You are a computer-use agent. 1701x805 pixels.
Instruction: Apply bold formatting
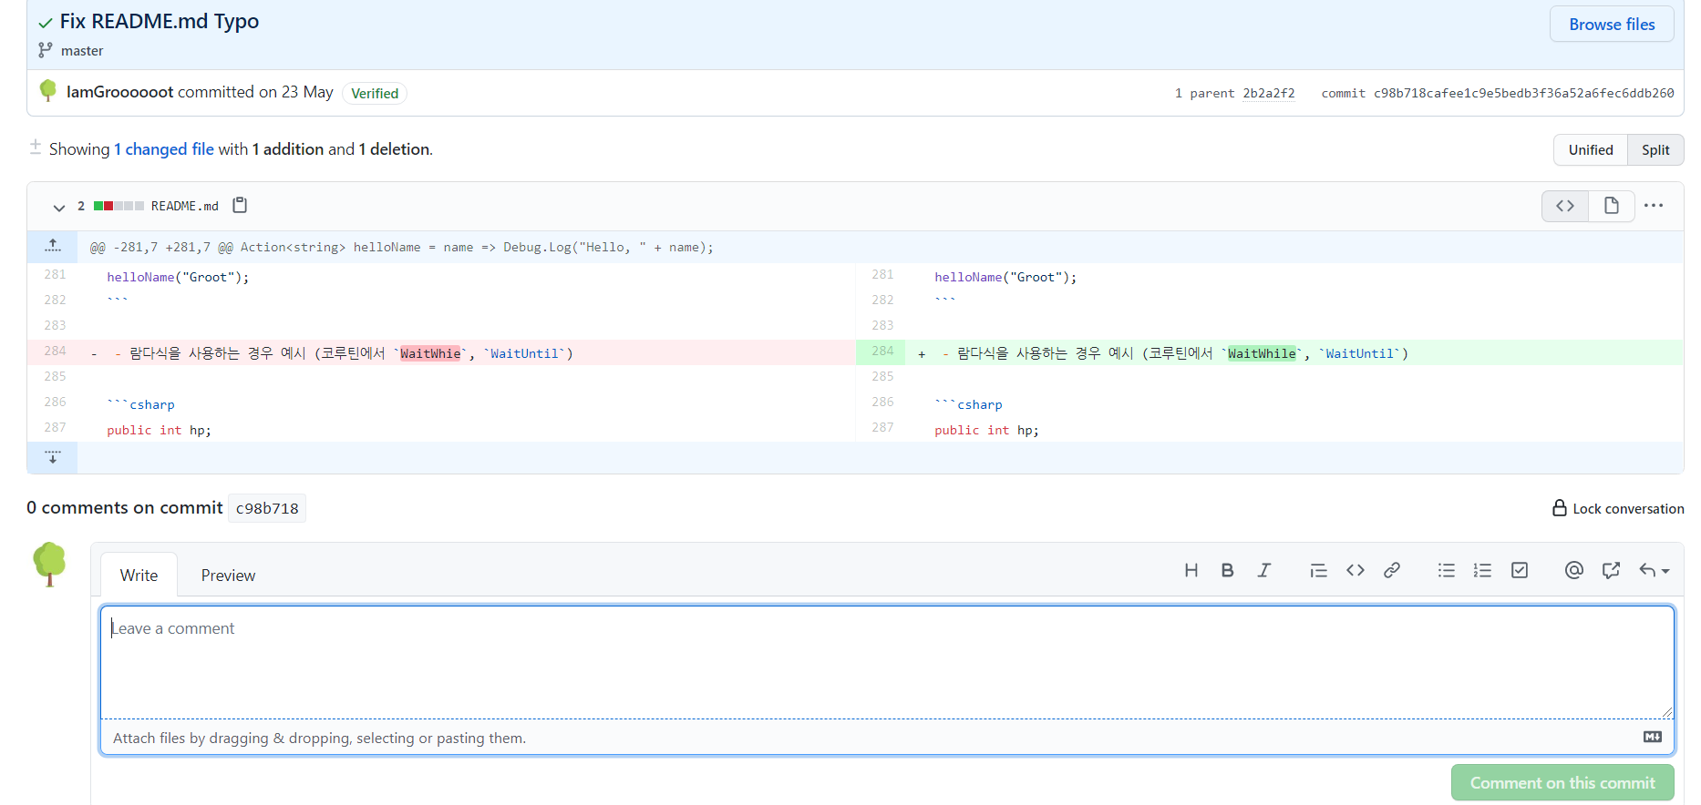point(1227,570)
